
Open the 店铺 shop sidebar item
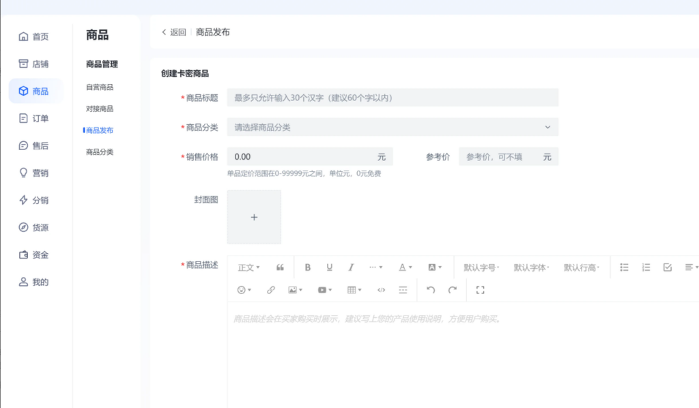pyautogui.click(x=34, y=63)
